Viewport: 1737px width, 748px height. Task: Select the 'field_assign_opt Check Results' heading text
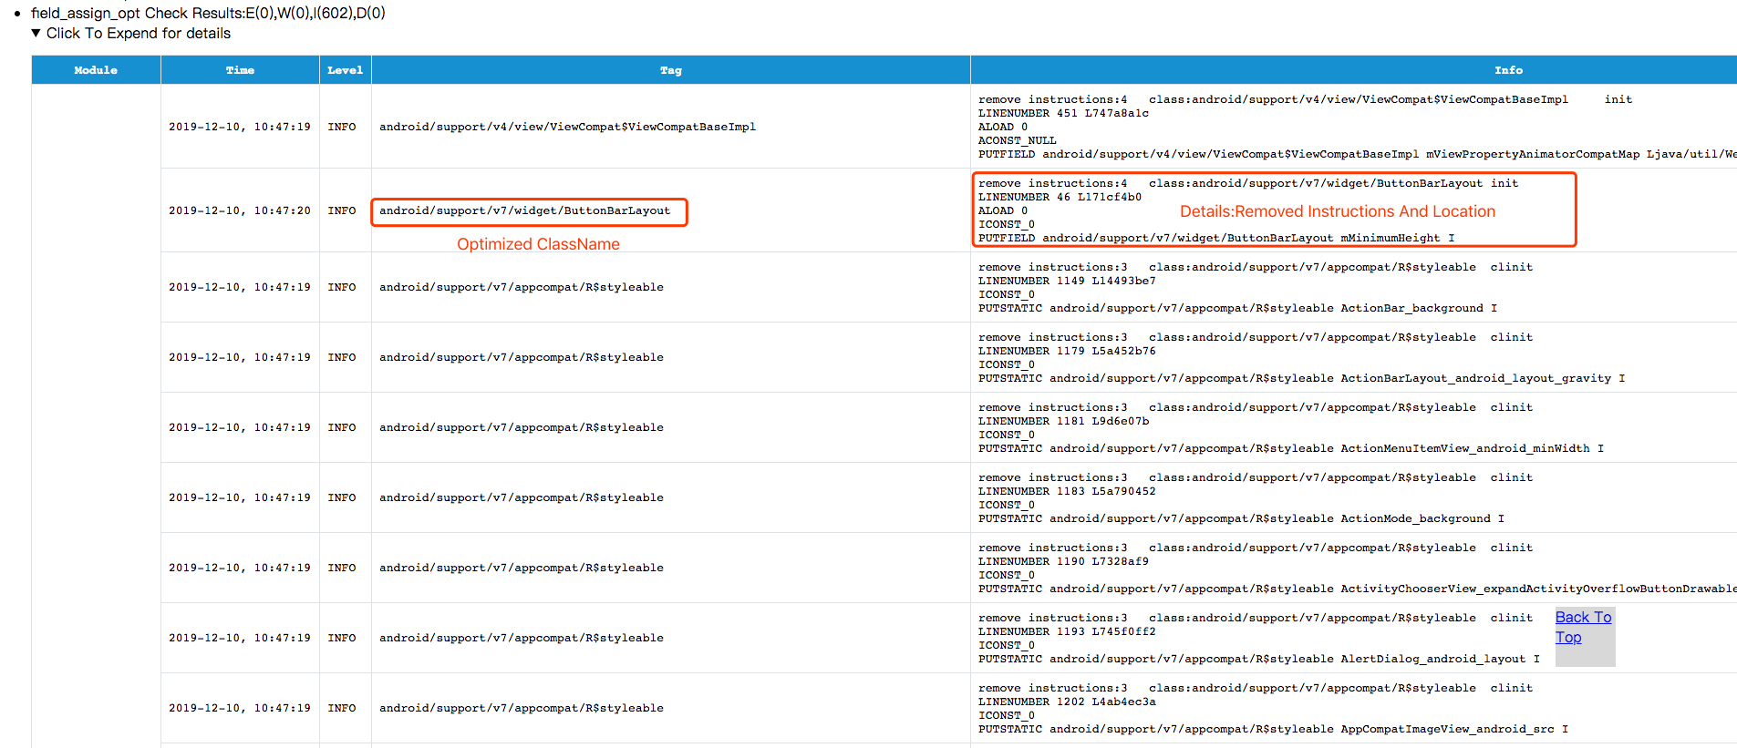coord(208,13)
